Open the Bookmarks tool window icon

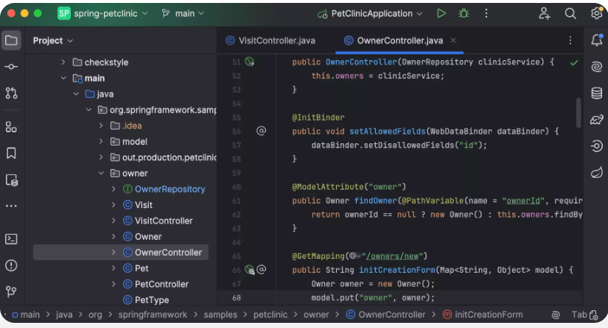(x=11, y=153)
